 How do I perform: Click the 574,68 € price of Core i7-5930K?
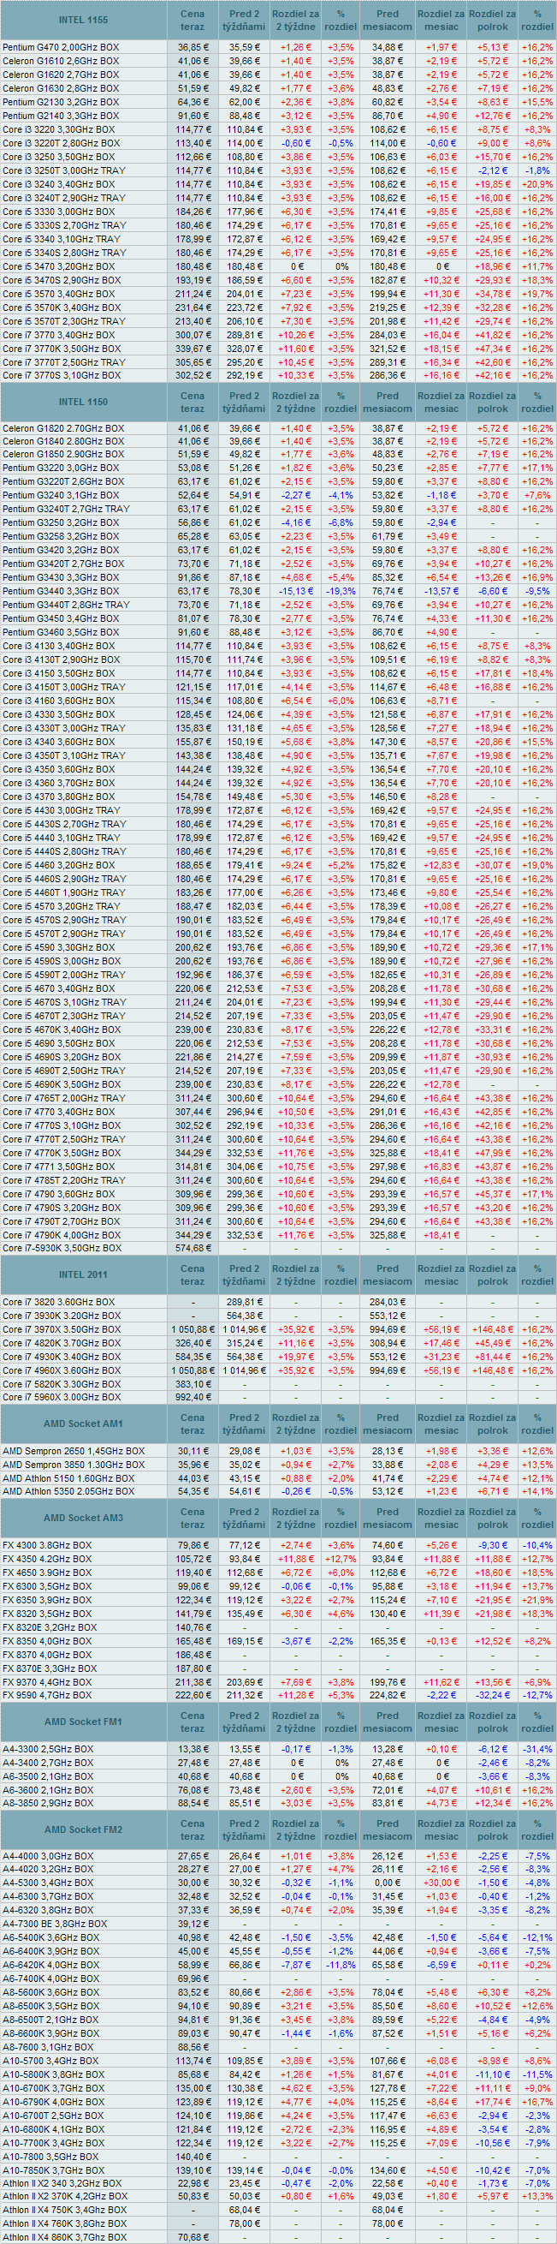pos(193,1248)
